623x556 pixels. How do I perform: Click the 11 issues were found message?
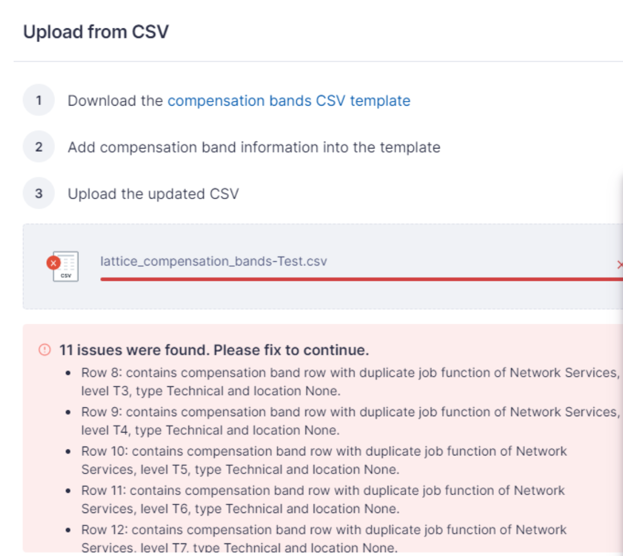coord(214,350)
